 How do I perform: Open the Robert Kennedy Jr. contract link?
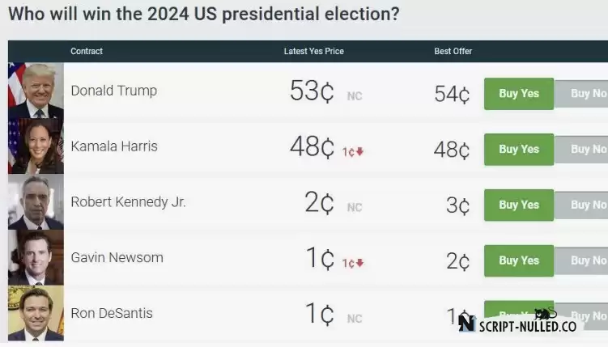(x=129, y=201)
